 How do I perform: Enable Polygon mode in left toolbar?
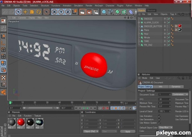click(3, 63)
